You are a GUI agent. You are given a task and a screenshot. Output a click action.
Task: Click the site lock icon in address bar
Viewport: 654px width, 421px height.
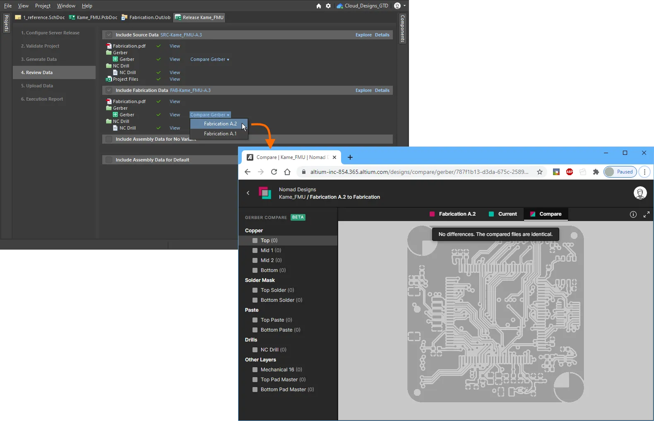(303, 172)
